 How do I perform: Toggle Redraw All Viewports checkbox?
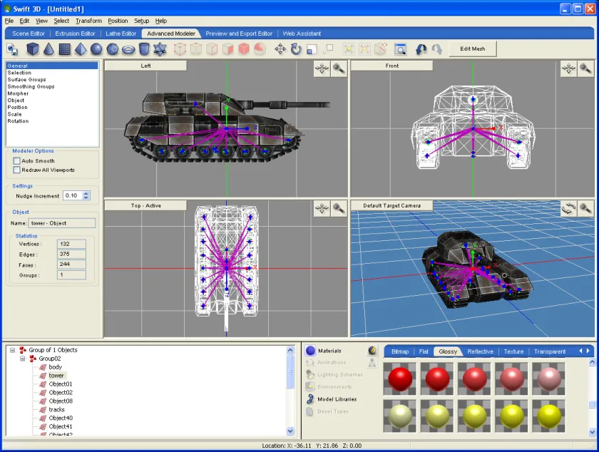[17, 170]
